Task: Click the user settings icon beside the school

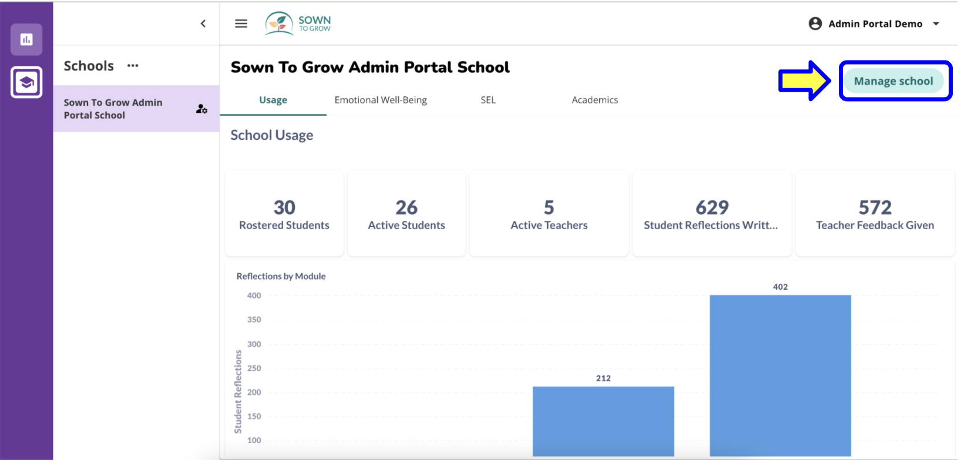Action: tap(201, 109)
